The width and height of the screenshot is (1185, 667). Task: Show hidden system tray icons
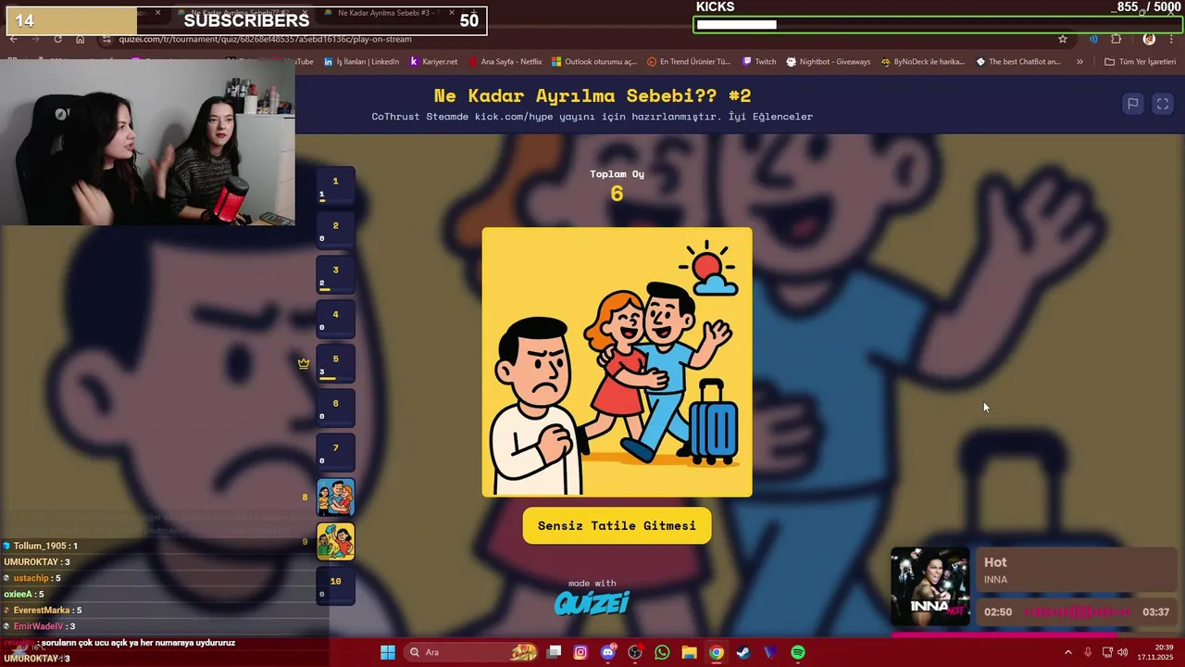1067,652
